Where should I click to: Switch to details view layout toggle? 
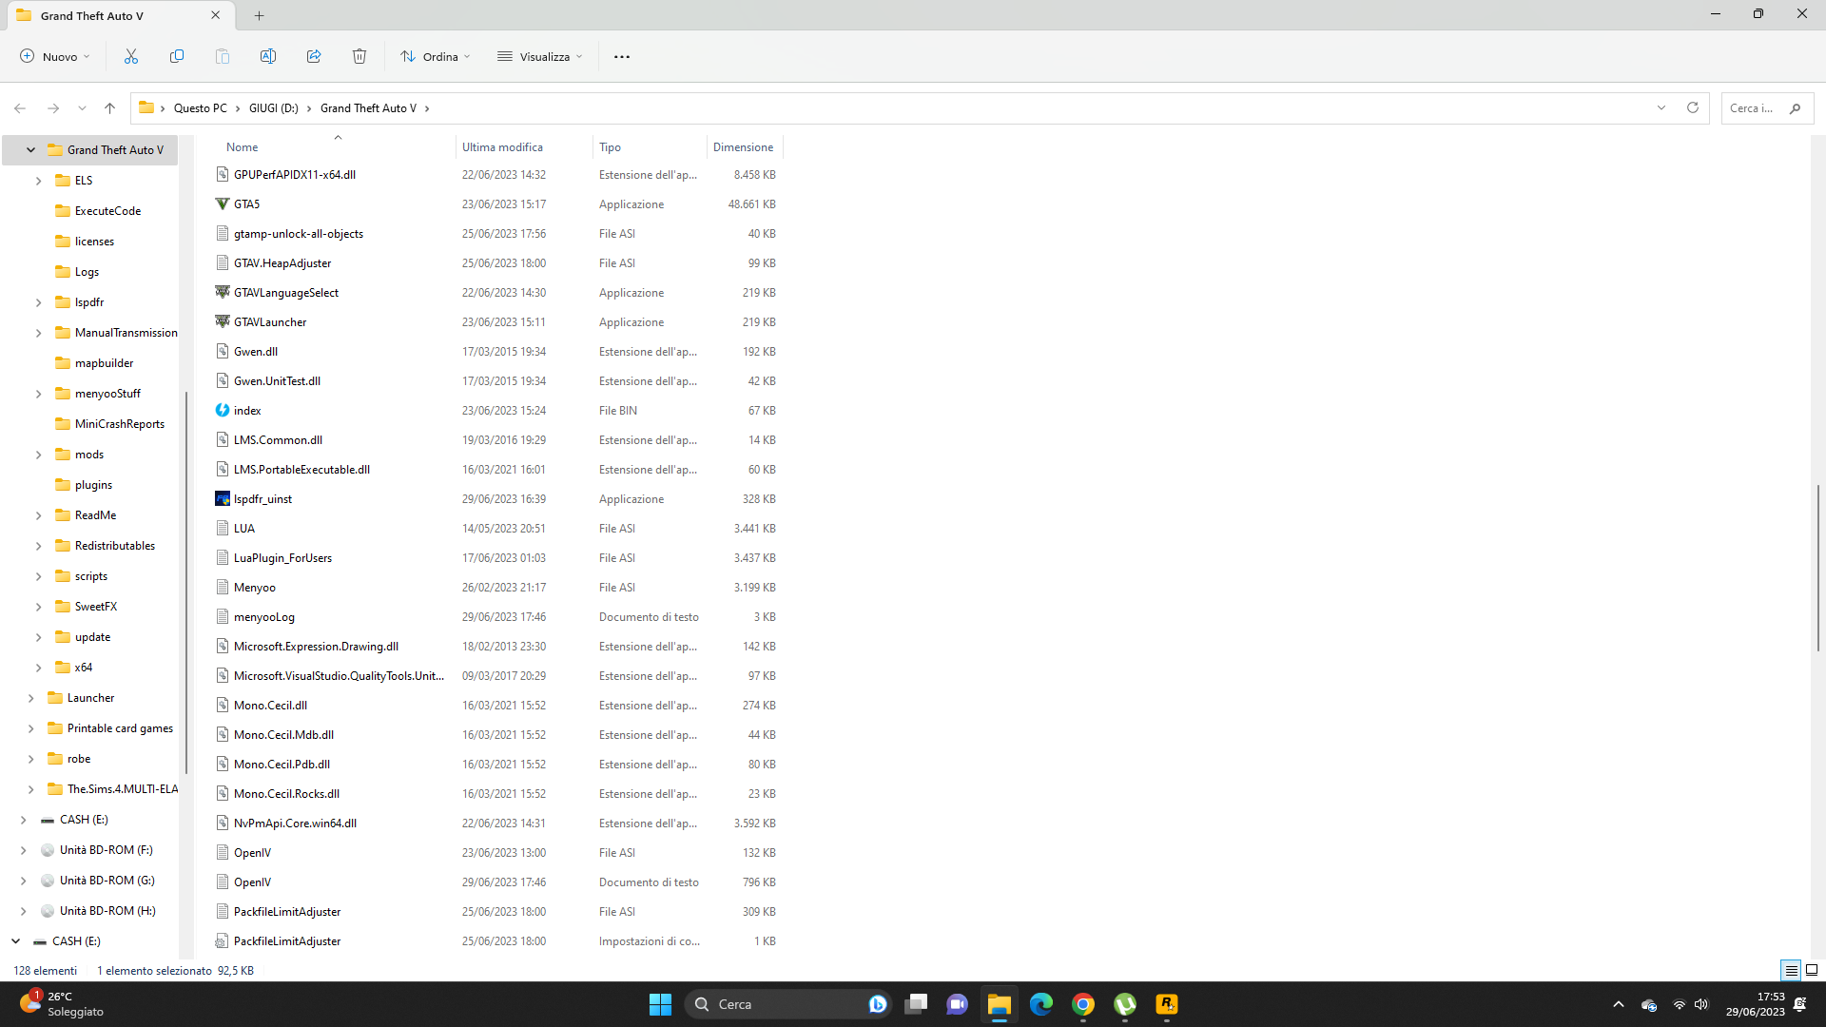point(1791,971)
